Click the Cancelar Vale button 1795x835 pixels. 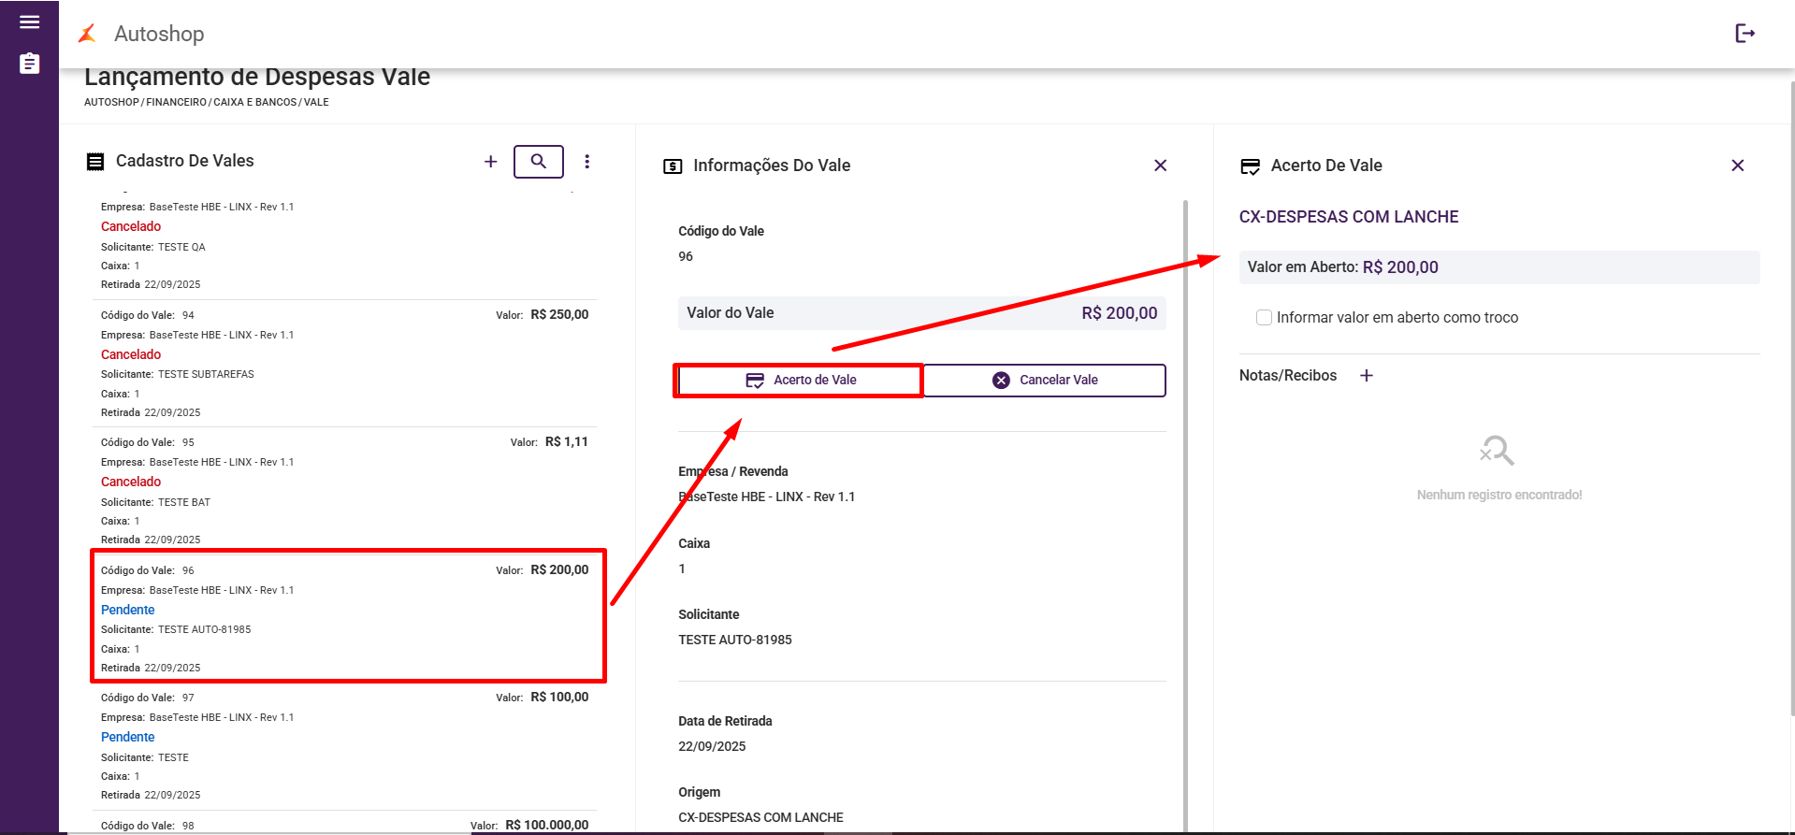[x=1045, y=381]
